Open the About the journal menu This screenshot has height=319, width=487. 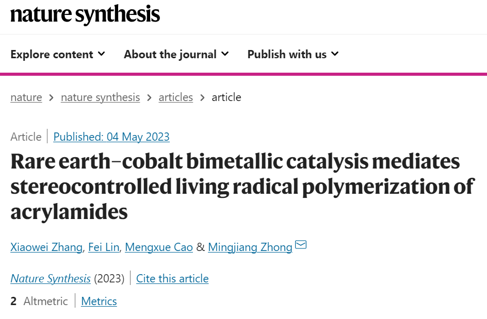tap(176, 54)
